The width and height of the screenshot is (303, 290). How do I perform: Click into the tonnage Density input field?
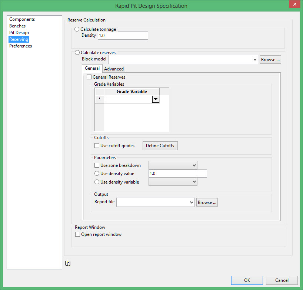pyautogui.click(x=123, y=36)
